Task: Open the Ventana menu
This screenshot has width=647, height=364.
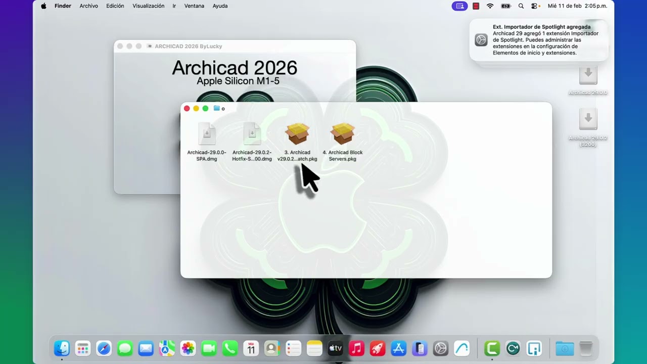Action: pyautogui.click(x=194, y=6)
